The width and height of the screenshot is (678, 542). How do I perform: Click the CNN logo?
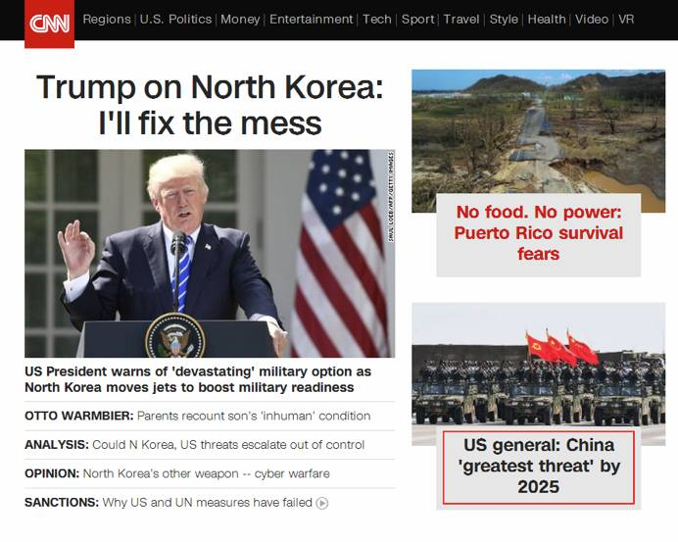49,24
